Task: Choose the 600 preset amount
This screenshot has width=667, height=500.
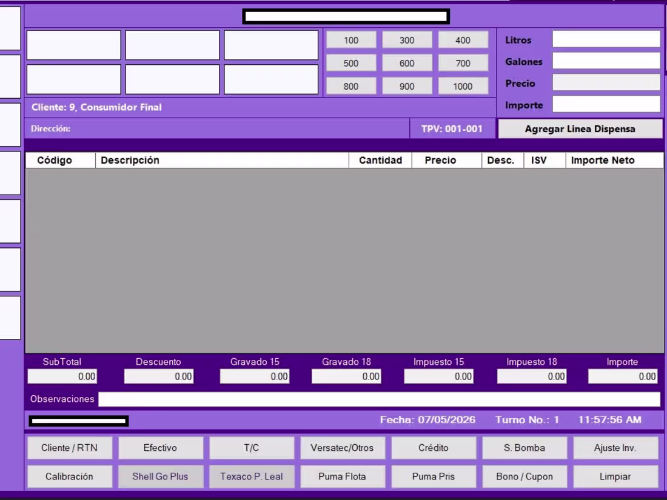Action: (407, 63)
